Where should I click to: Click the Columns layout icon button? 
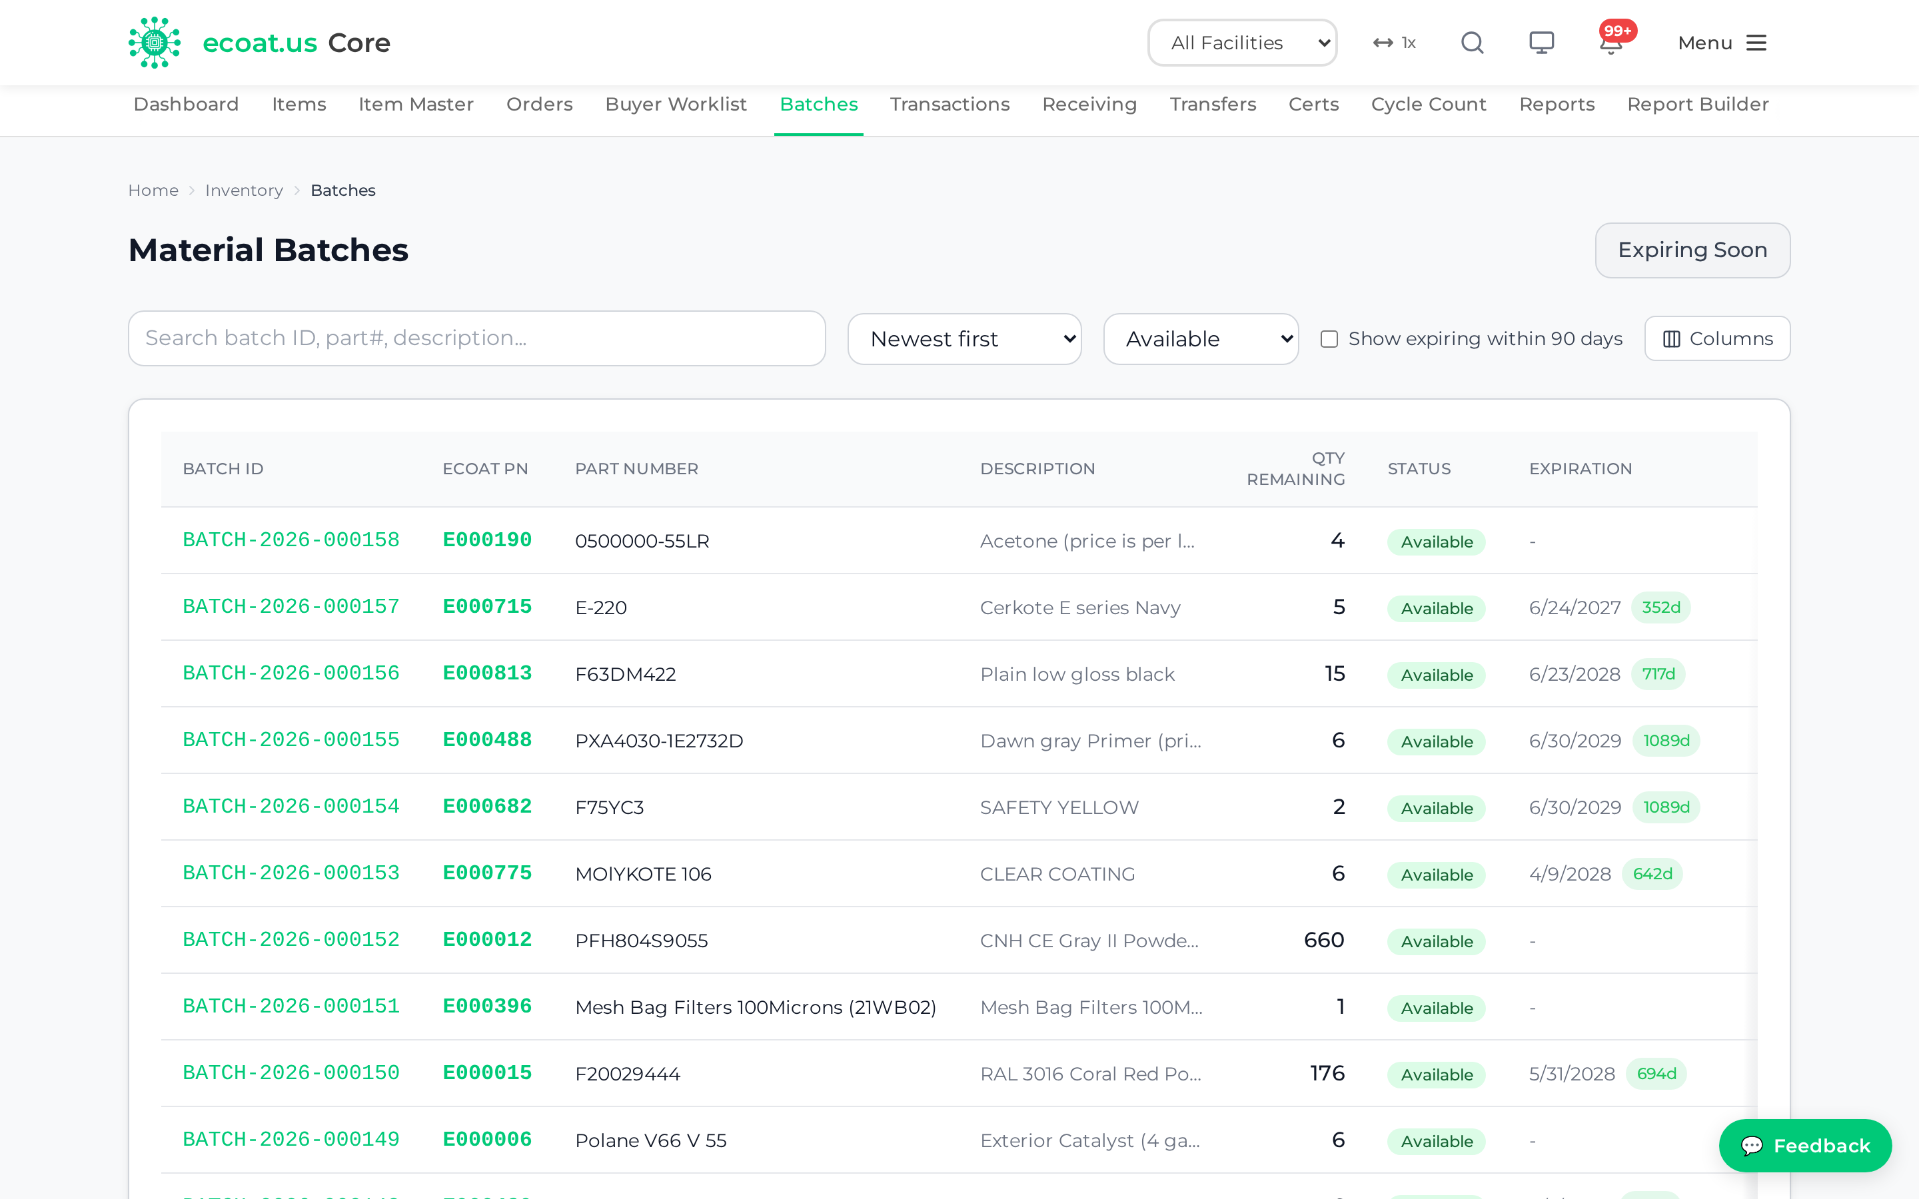coord(1717,338)
